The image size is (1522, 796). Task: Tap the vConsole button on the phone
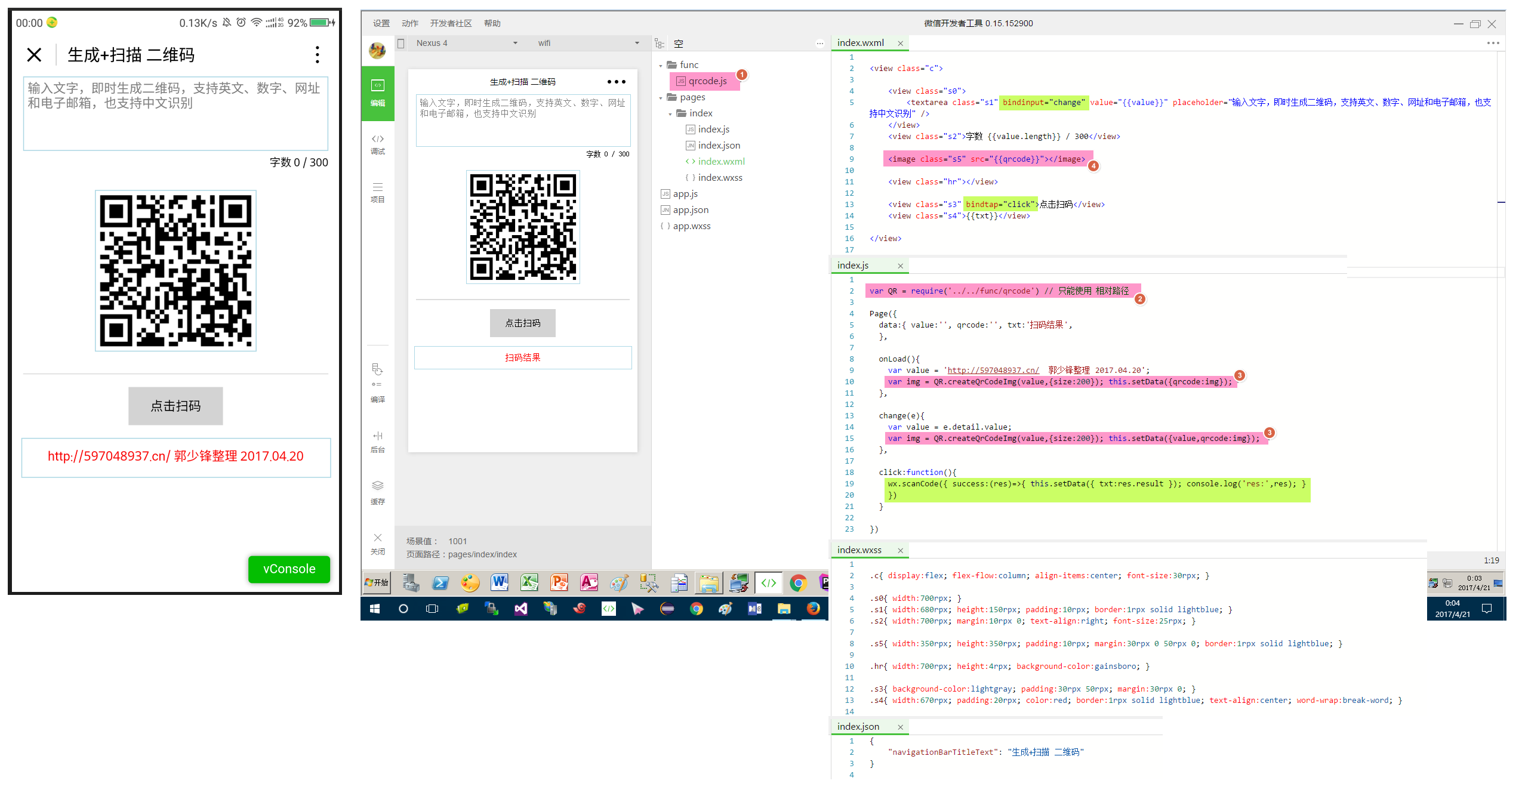tap(289, 569)
